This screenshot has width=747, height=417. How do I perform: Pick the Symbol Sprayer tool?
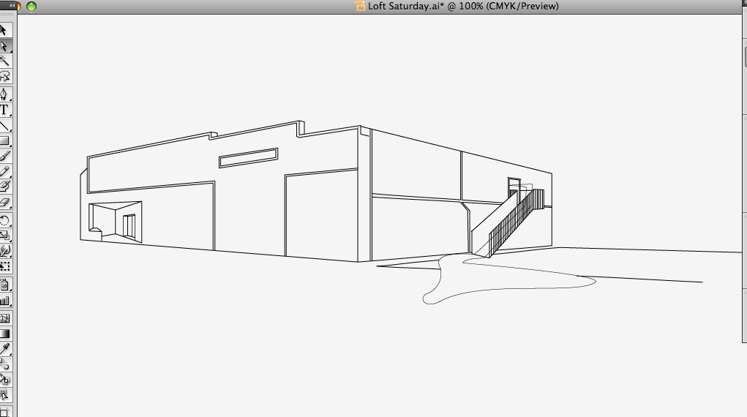coord(4,285)
